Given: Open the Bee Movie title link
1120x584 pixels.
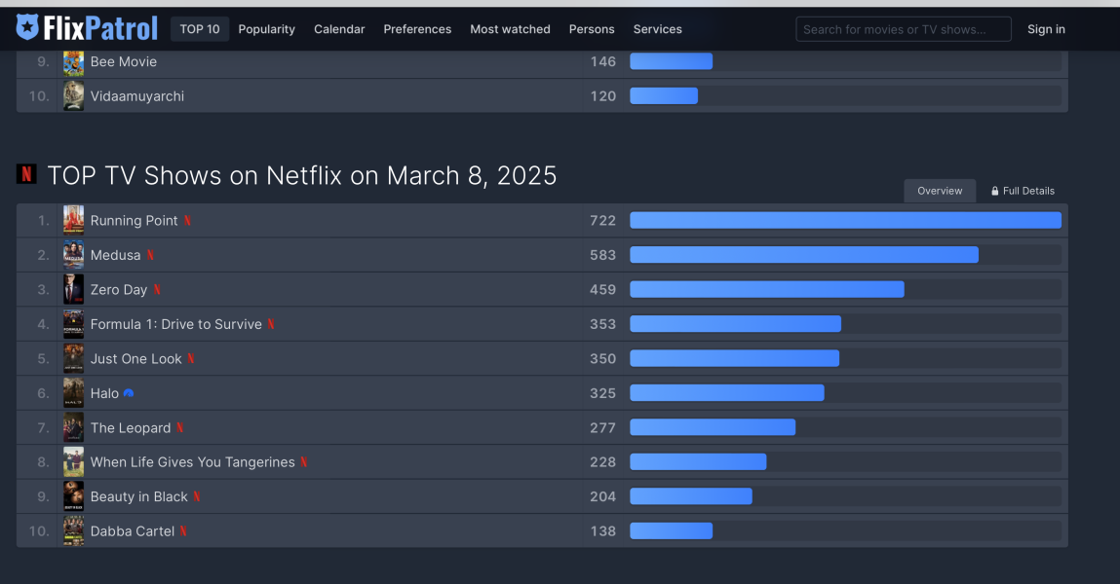Looking at the screenshot, I should coord(123,61).
